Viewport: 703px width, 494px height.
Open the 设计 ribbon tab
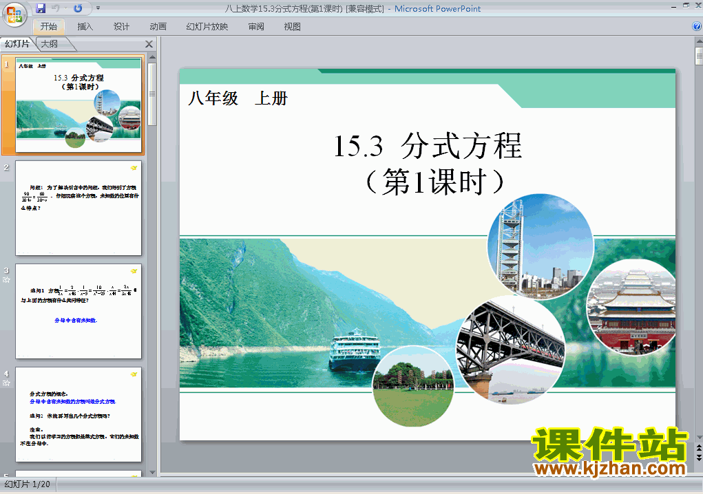[121, 26]
